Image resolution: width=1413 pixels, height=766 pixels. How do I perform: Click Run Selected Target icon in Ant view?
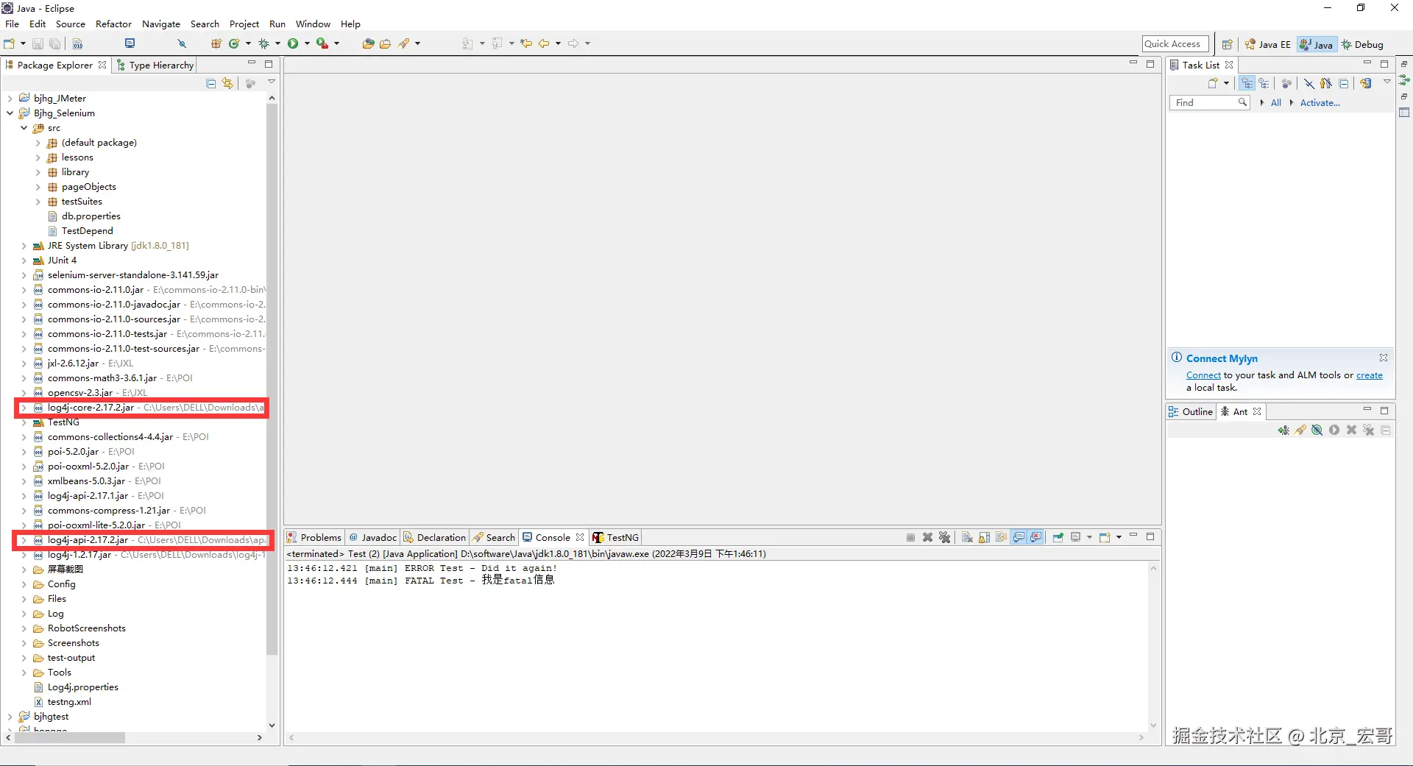pyautogui.click(x=1334, y=430)
